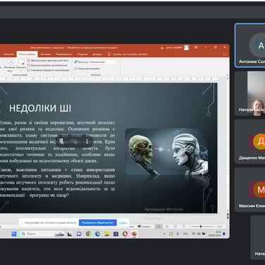This screenshot has width=265, height=265.
Task: Click the blue stop sharing button
Action: click(98, 223)
